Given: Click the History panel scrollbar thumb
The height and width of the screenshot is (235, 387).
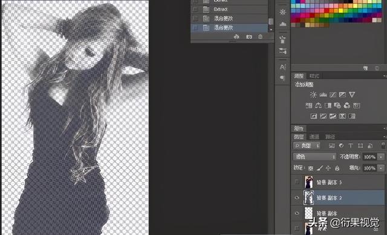Looking at the screenshot, I should 271,21.
